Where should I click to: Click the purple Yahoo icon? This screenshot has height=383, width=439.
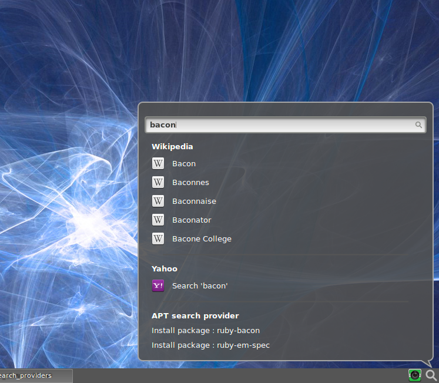(x=158, y=285)
